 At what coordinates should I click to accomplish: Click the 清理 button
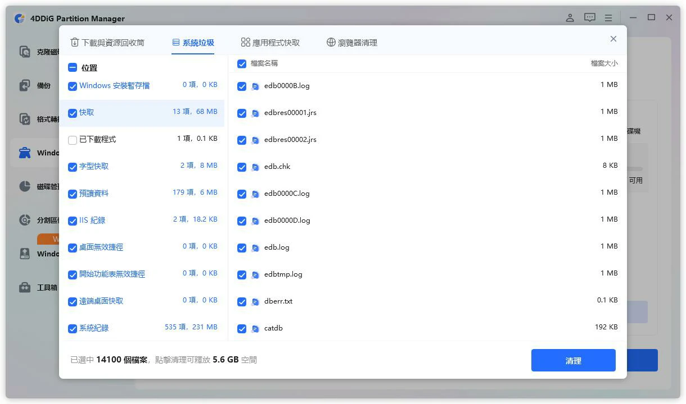[574, 360]
